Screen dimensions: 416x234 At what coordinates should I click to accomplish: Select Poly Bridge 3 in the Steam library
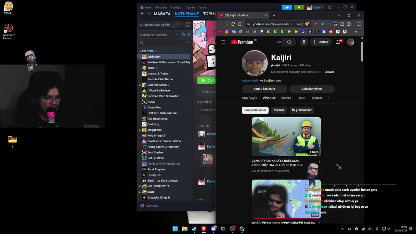[x=156, y=136]
